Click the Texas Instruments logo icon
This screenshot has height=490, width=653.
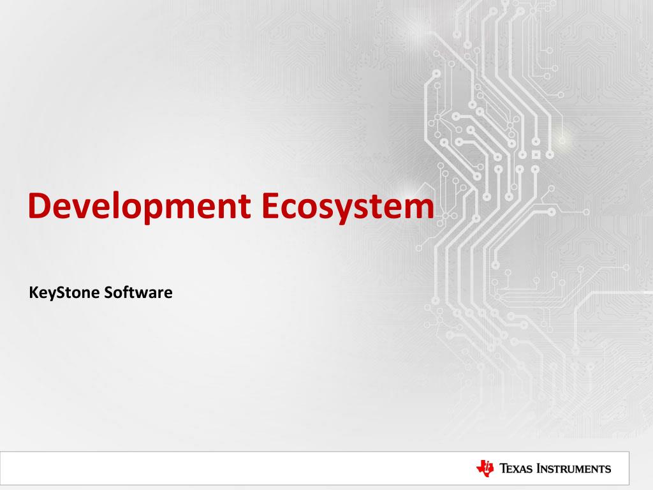485,468
